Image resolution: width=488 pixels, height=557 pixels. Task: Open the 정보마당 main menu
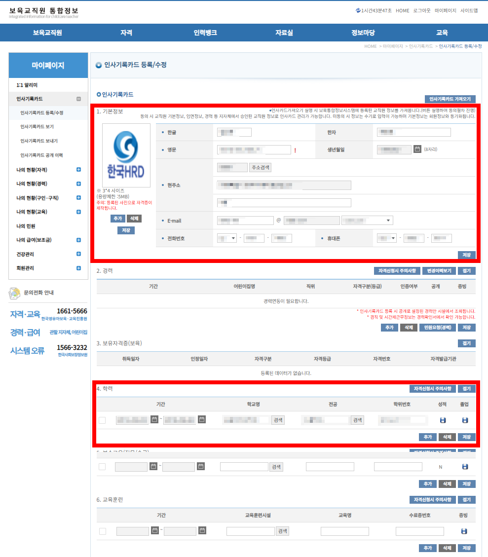[363, 33]
